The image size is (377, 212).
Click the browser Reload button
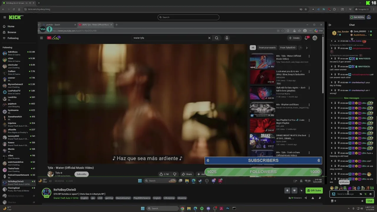pyautogui.click(x=14, y=9)
